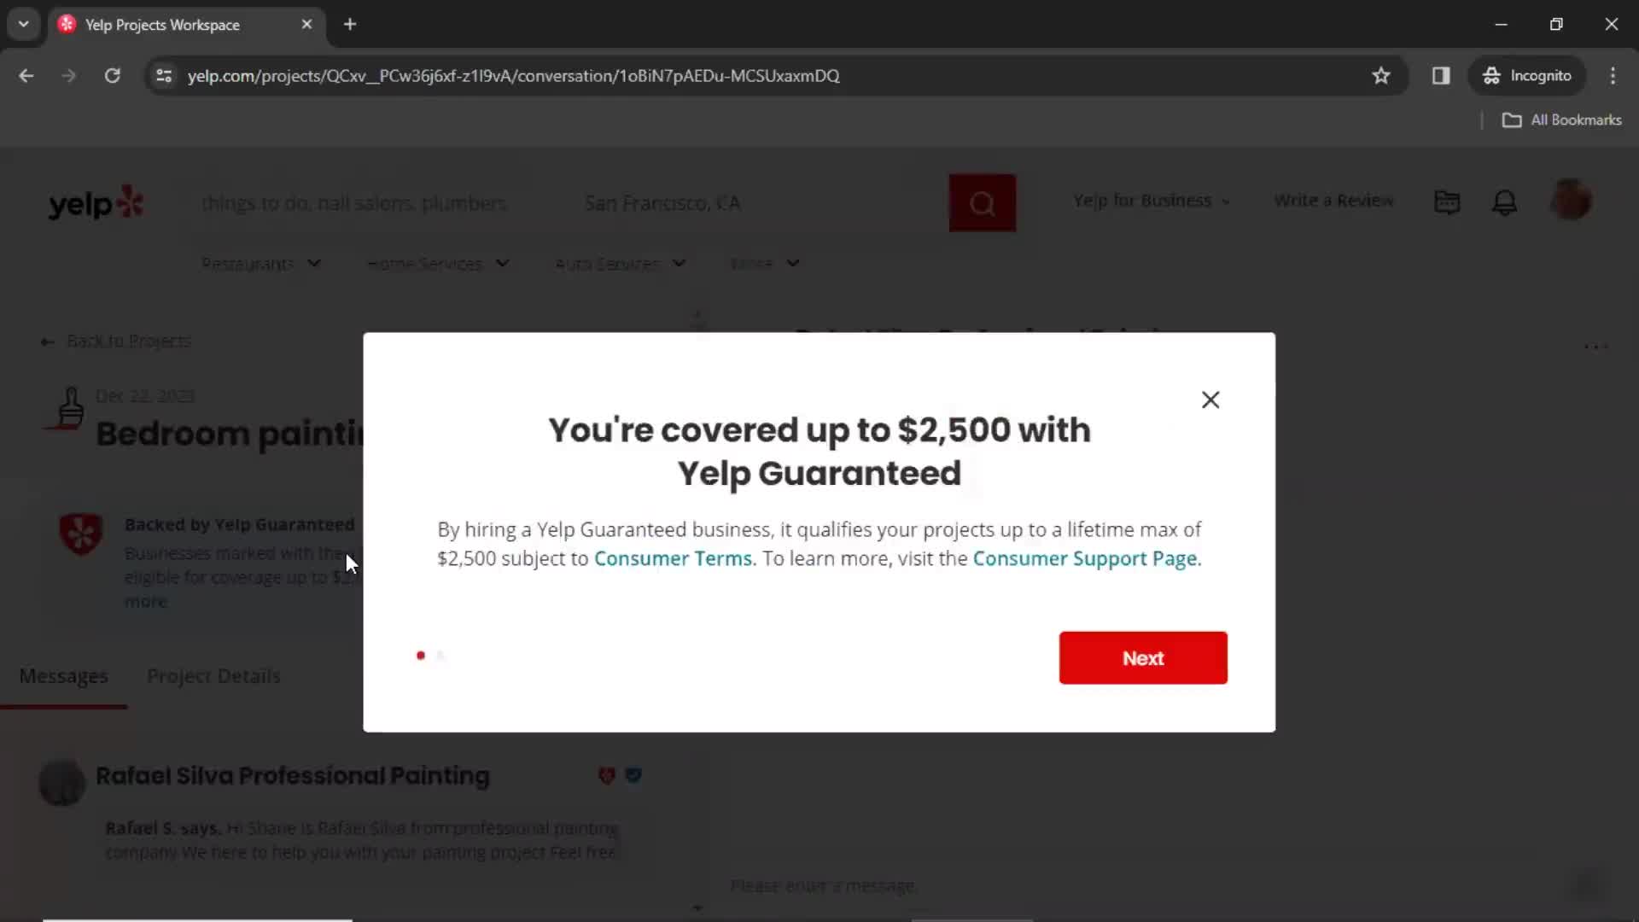Click the Consumer Terms hyperlink
The width and height of the screenshot is (1639, 922).
coord(672,557)
